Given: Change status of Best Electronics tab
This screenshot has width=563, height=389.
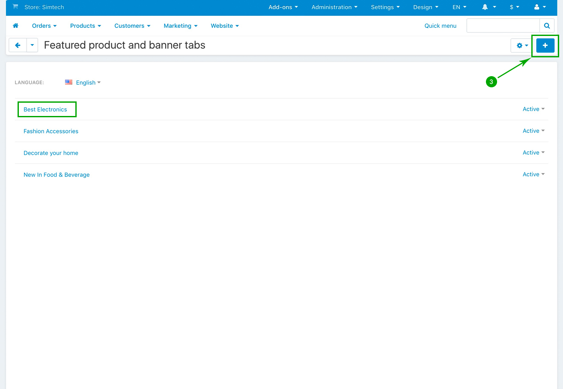Looking at the screenshot, I should (x=533, y=109).
